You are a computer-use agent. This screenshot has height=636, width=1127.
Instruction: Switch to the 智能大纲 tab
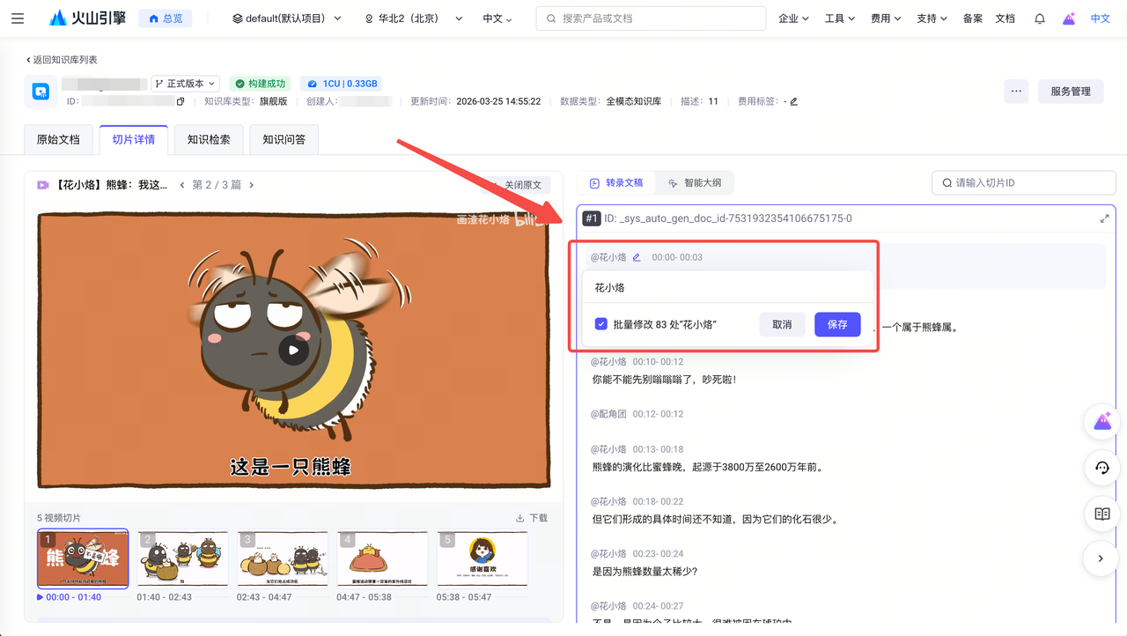tap(695, 183)
